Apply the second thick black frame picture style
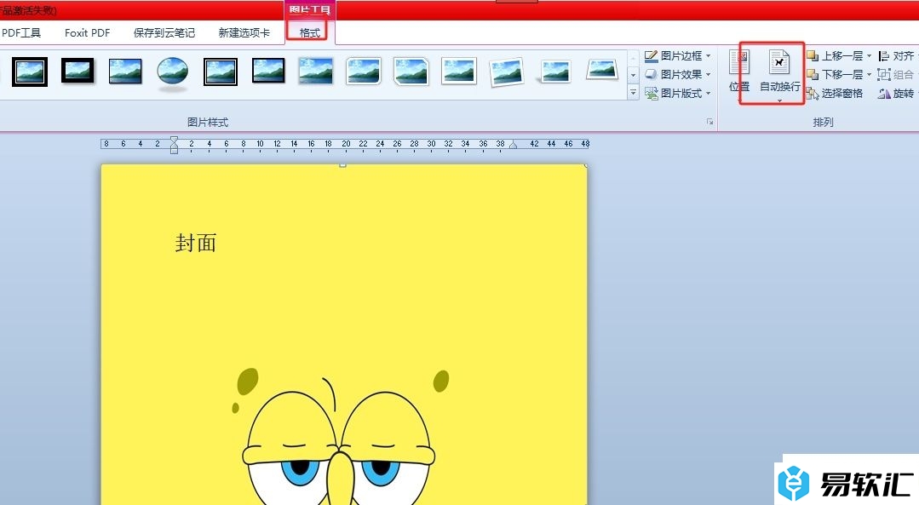Screen dimensions: 919x505 [78, 71]
